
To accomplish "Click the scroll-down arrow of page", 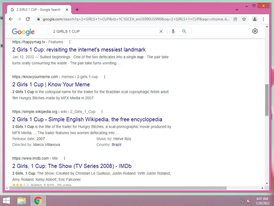I will pos(267,183).
